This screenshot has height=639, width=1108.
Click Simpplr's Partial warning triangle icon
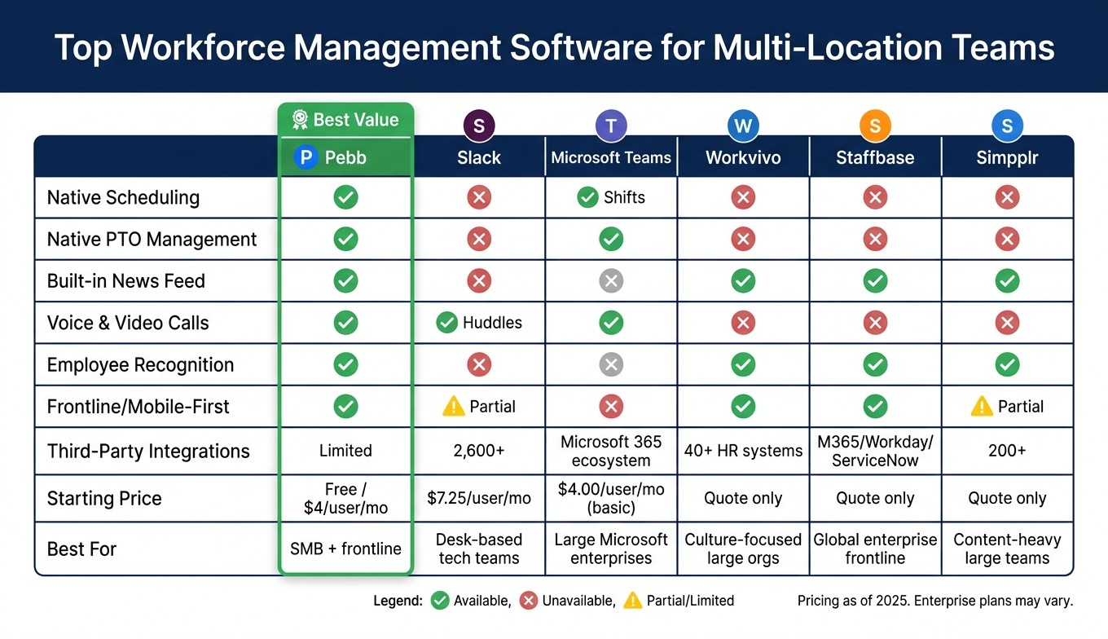[982, 406]
